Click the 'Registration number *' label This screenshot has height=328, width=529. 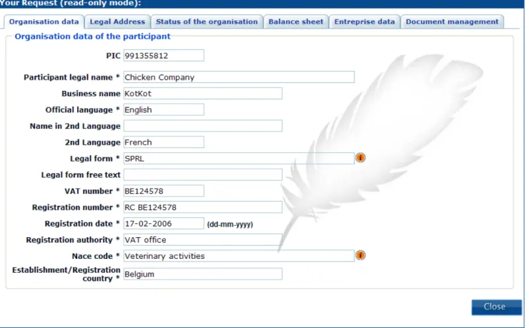(x=76, y=207)
